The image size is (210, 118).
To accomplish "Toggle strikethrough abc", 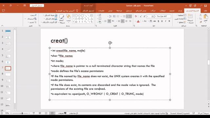I will coord(155,21).
